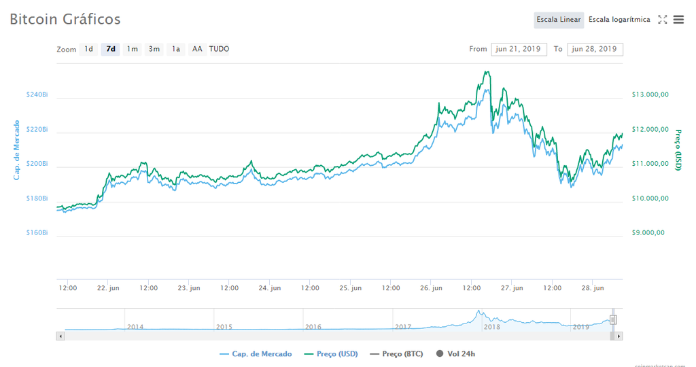Set zoom to 7d
The height and width of the screenshot is (367, 696).
[111, 49]
